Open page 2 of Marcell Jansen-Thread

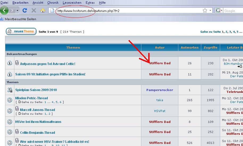(49, 114)
